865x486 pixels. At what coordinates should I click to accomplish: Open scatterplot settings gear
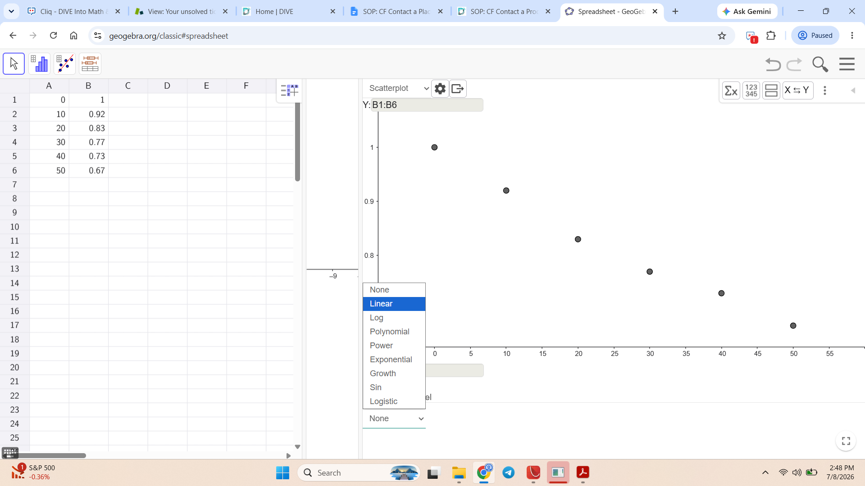[x=440, y=89]
